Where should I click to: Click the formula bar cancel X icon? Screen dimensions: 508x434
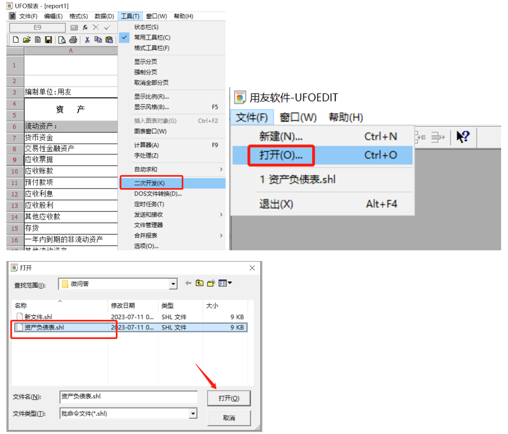pos(96,27)
